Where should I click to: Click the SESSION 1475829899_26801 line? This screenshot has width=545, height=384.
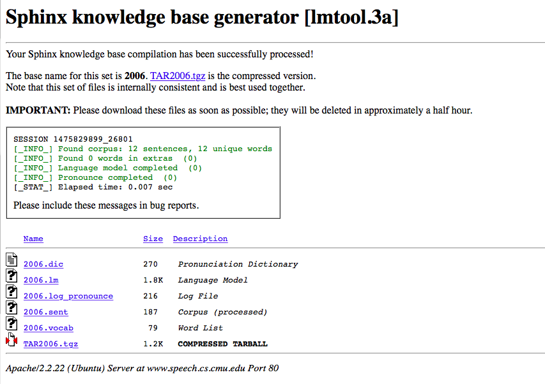click(x=73, y=139)
